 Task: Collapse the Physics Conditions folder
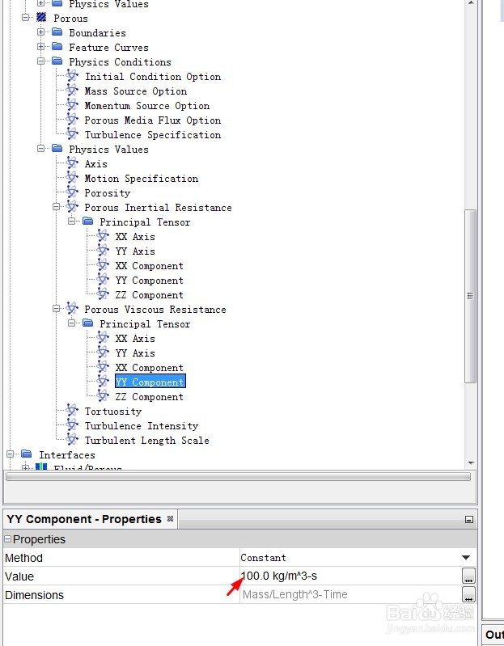tap(40, 61)
